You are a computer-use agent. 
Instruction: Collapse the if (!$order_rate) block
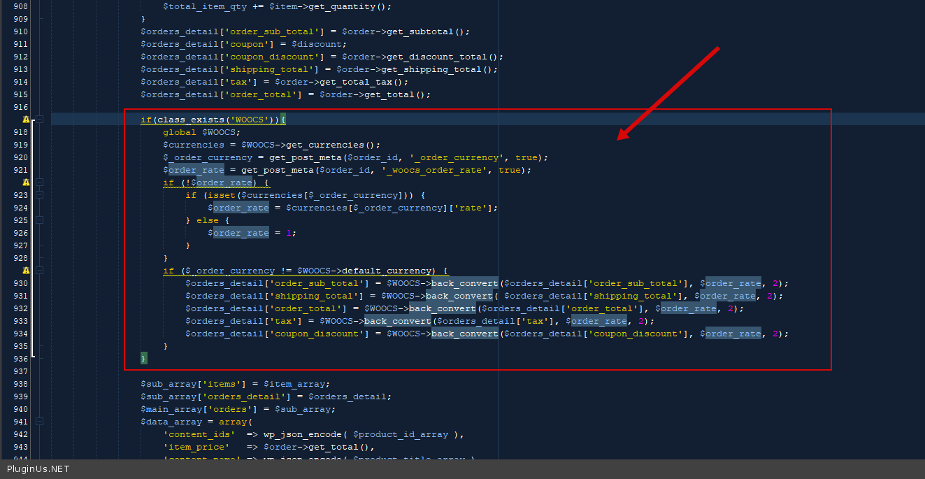click(x=40, y=183)
